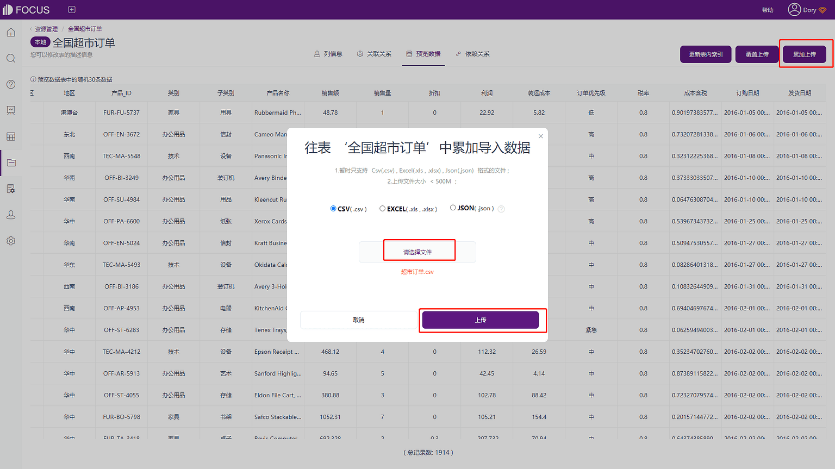
Task: Switch to the 列信息 tab
Action: (x=328, y=54)
